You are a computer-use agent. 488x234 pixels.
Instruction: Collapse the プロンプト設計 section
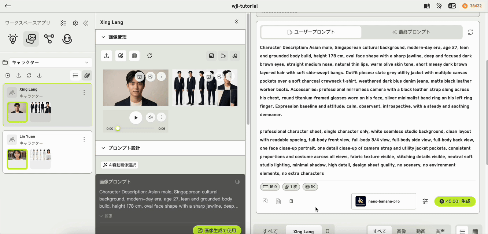103,148
